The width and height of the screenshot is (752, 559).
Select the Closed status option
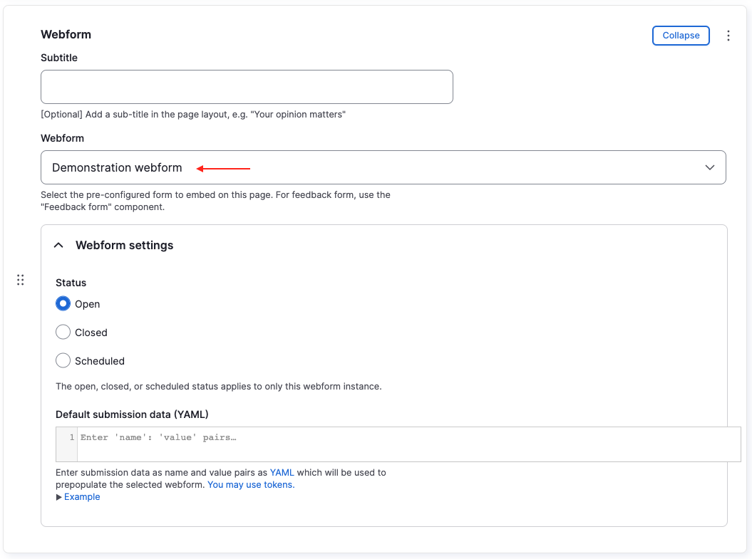coord(63,332)
